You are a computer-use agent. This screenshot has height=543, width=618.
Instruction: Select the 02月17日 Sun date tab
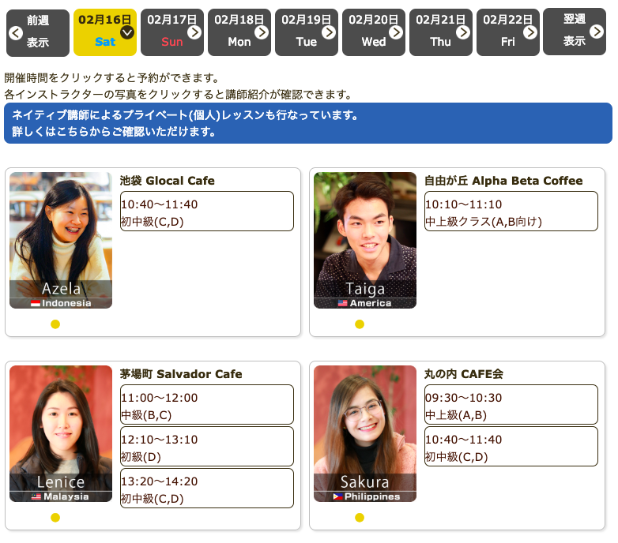click(172, 32)
